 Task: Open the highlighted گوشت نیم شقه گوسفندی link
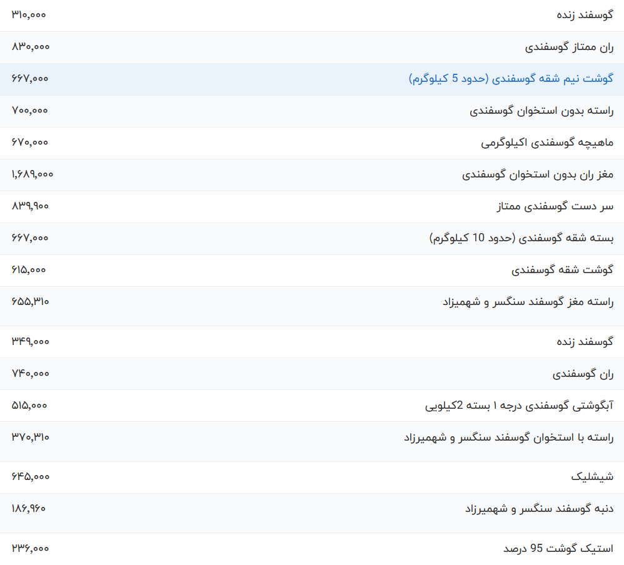click(x=511, y=79)
